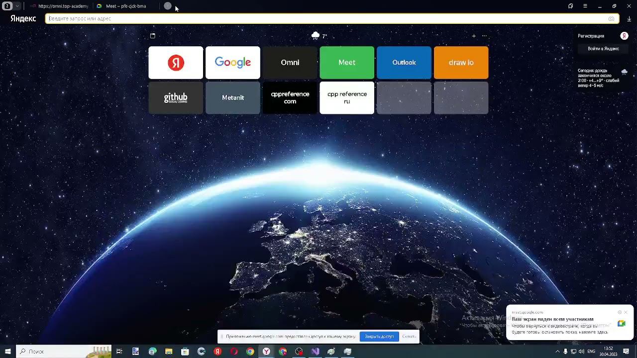Open the cpp reference ru tile

(x=347, y=98)
